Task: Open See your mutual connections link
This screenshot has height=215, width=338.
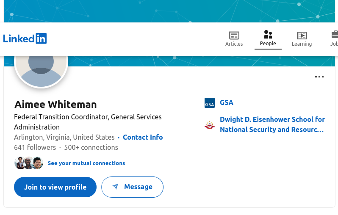Action: (x=86, y=163)
